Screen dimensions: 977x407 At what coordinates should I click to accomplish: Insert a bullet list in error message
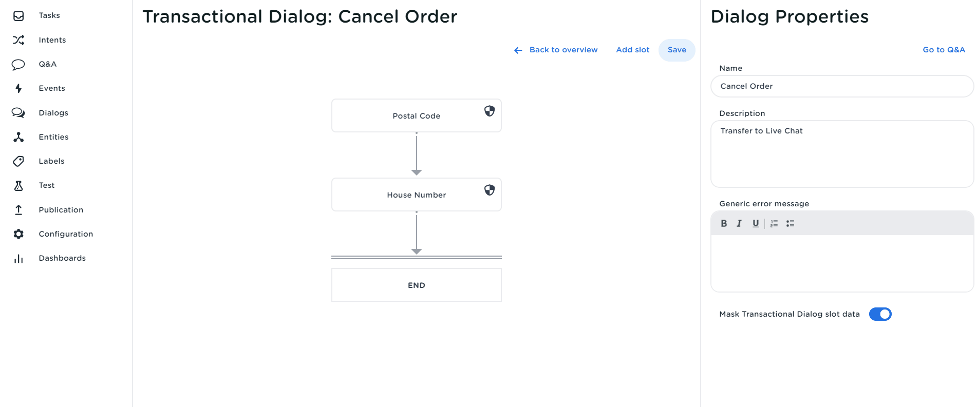tap(790, 223)
